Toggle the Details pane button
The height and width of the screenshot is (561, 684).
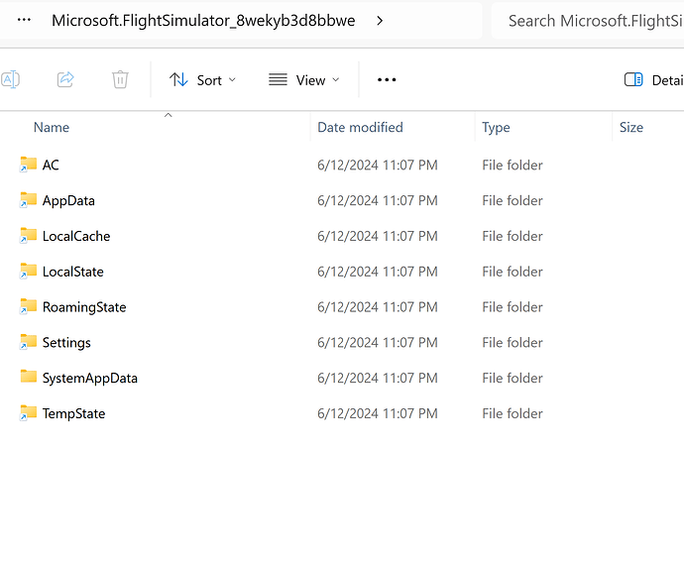[x=653, y=80]
